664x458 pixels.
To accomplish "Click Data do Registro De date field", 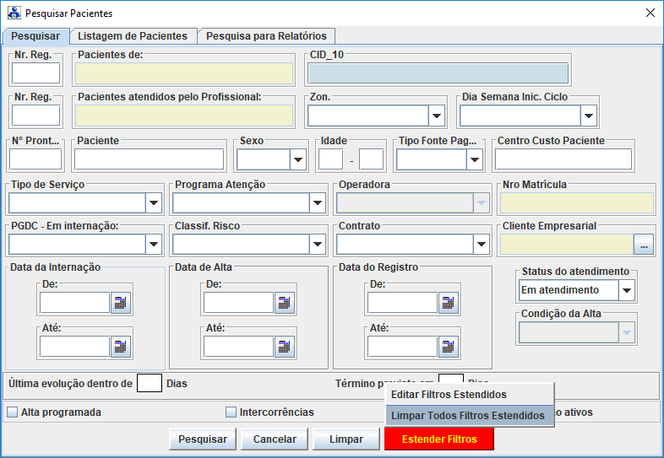I will 403,303.
